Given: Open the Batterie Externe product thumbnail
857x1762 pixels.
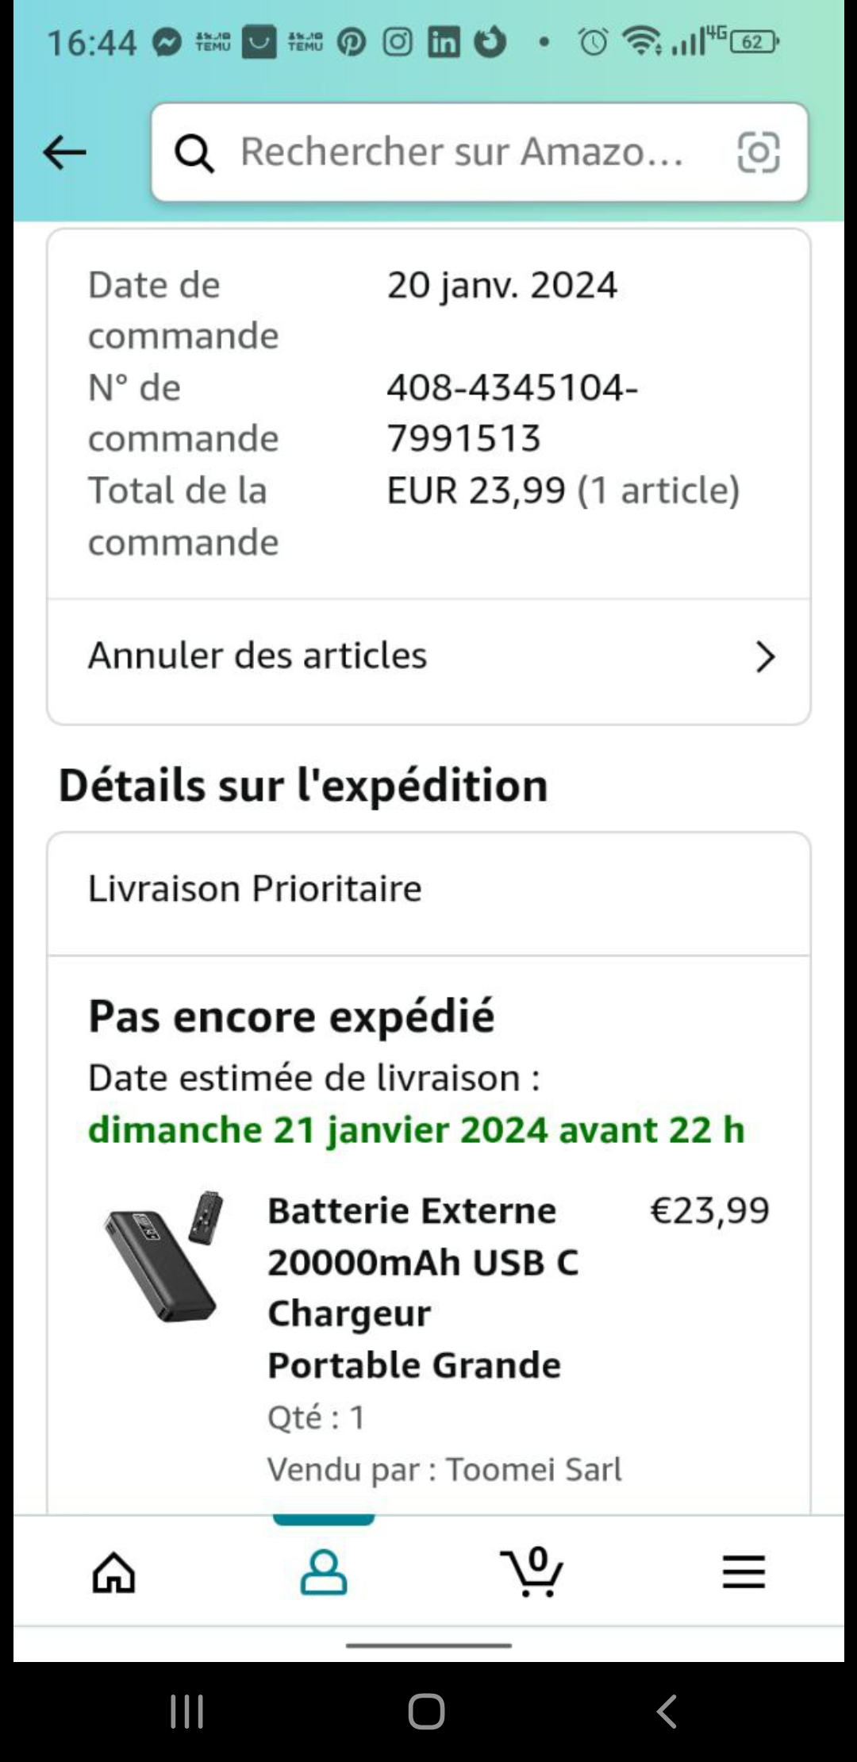Looking at the screenshot, I should pyautogui.click(x=164, y=1256).
